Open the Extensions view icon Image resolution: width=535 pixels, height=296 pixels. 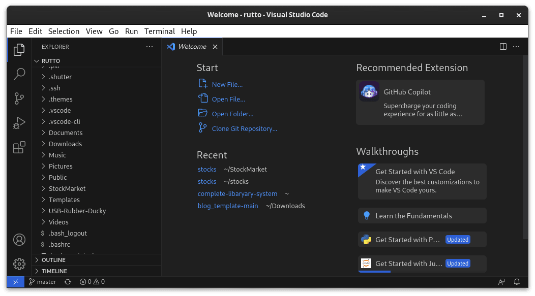coord(19,147)
